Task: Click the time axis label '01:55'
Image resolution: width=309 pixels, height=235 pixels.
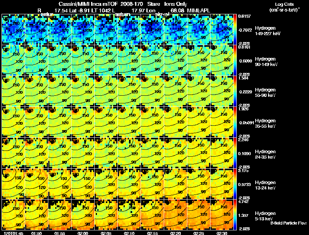Action: tap(60, 233)
